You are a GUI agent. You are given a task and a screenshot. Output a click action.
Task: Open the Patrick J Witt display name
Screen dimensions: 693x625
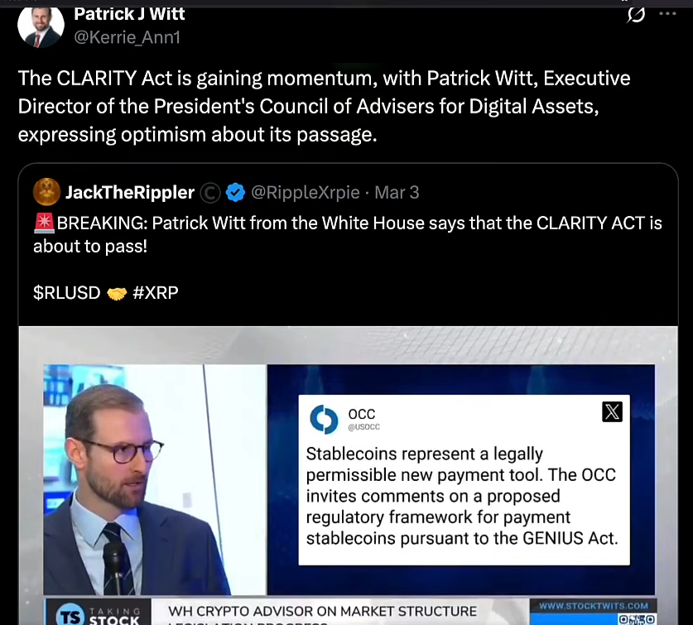pyautogui.click(x=129, y=14)
